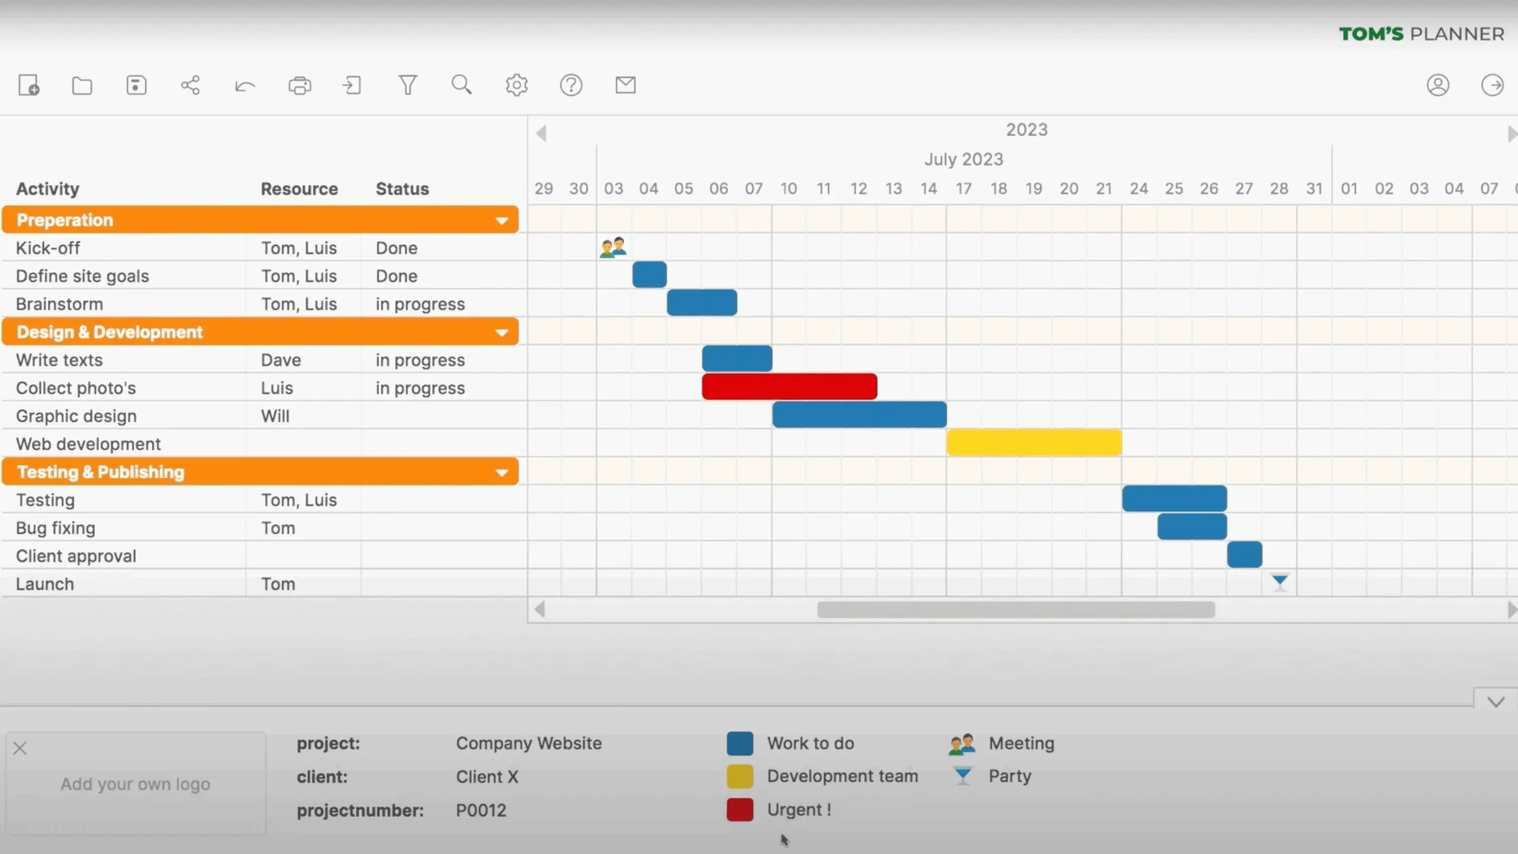Screen dimensions: 1518x854
Task: Click the magnifying glass search icon
Action: [x=461, y=85]
